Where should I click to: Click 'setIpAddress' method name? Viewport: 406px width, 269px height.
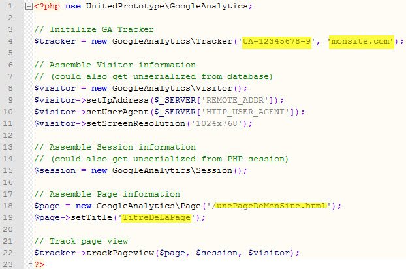click(117, 100)
